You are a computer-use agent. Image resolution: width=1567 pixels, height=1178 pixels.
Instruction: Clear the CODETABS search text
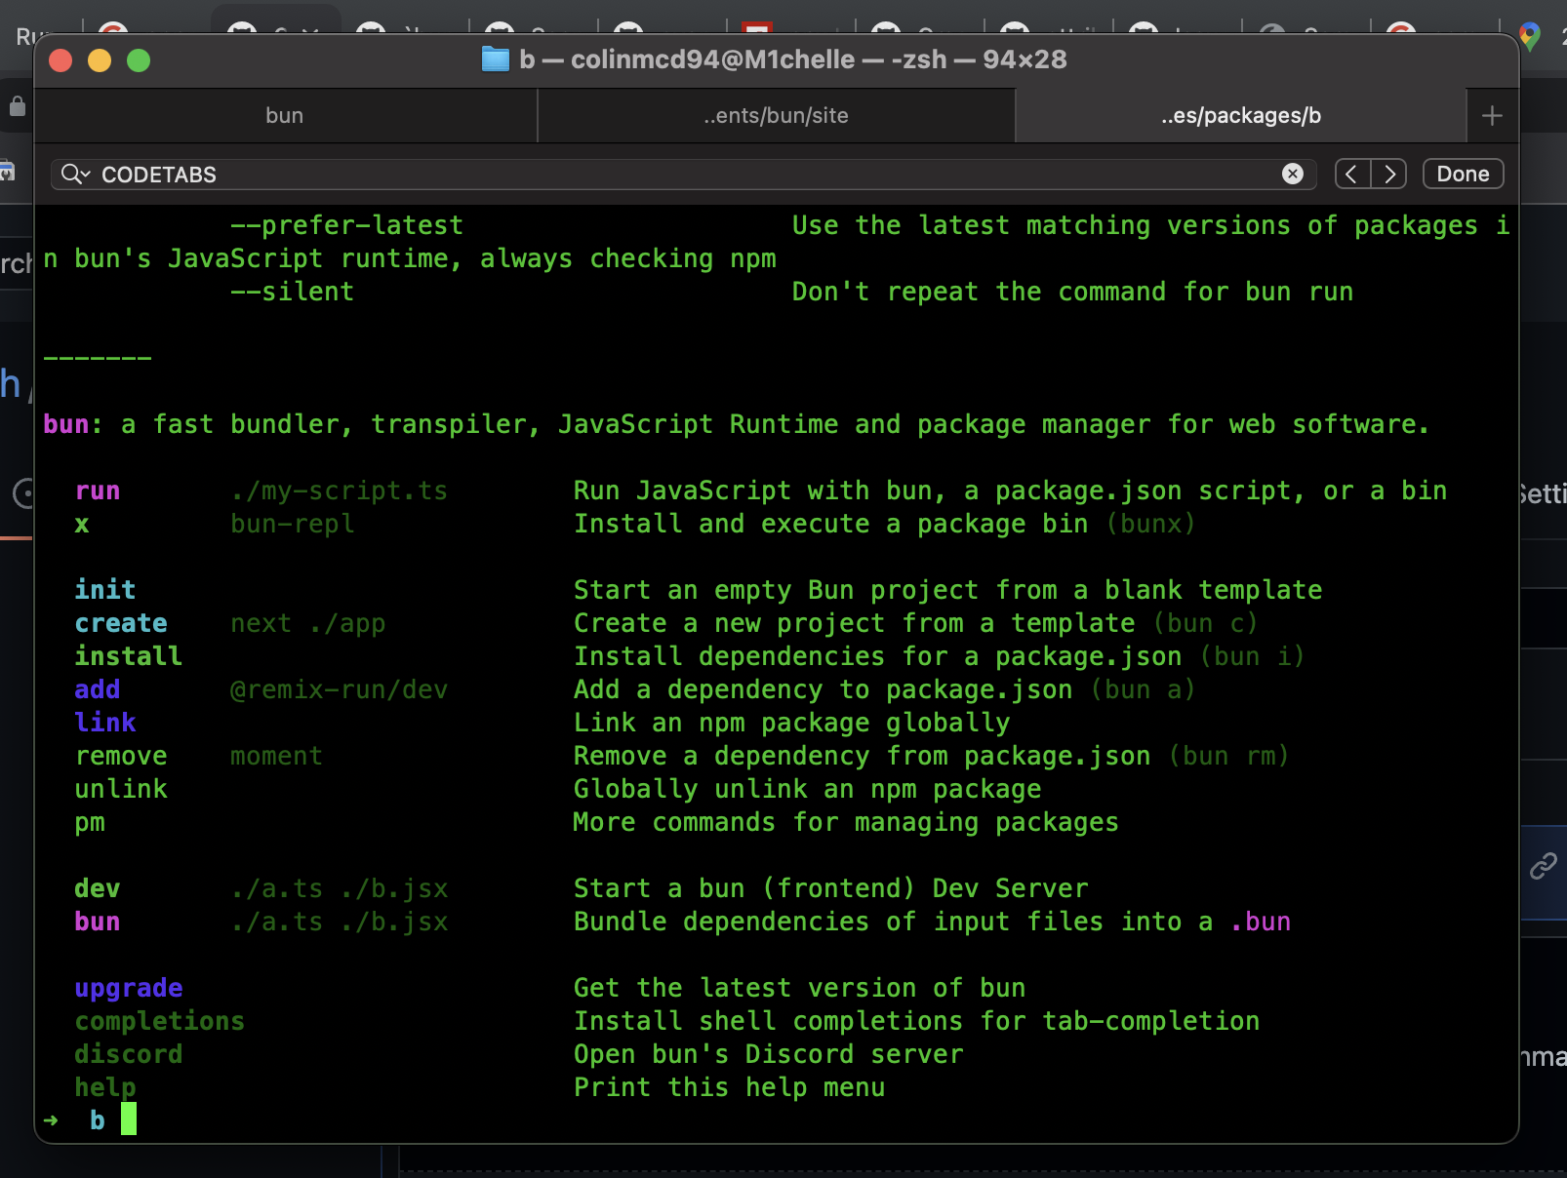[x=1292, y=174]
